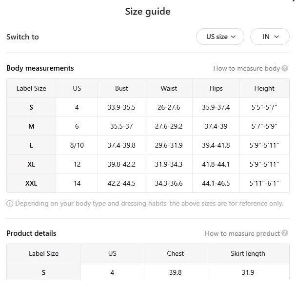The height and width of the screenshot is (286, 296).
Task: Click the info icon before the sizing disclaimer
Action: [x=10, y=204]
